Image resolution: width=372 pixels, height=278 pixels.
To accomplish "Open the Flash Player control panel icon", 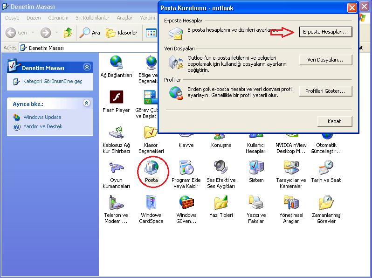I will 116,101.
